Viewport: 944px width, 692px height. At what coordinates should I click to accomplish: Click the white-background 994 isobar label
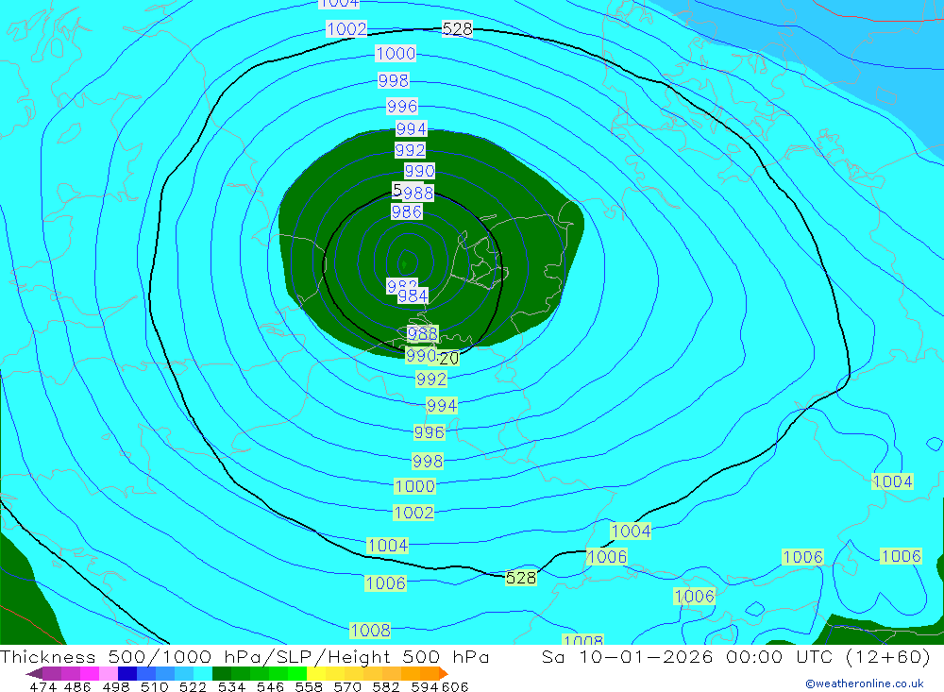coord(412,129)
